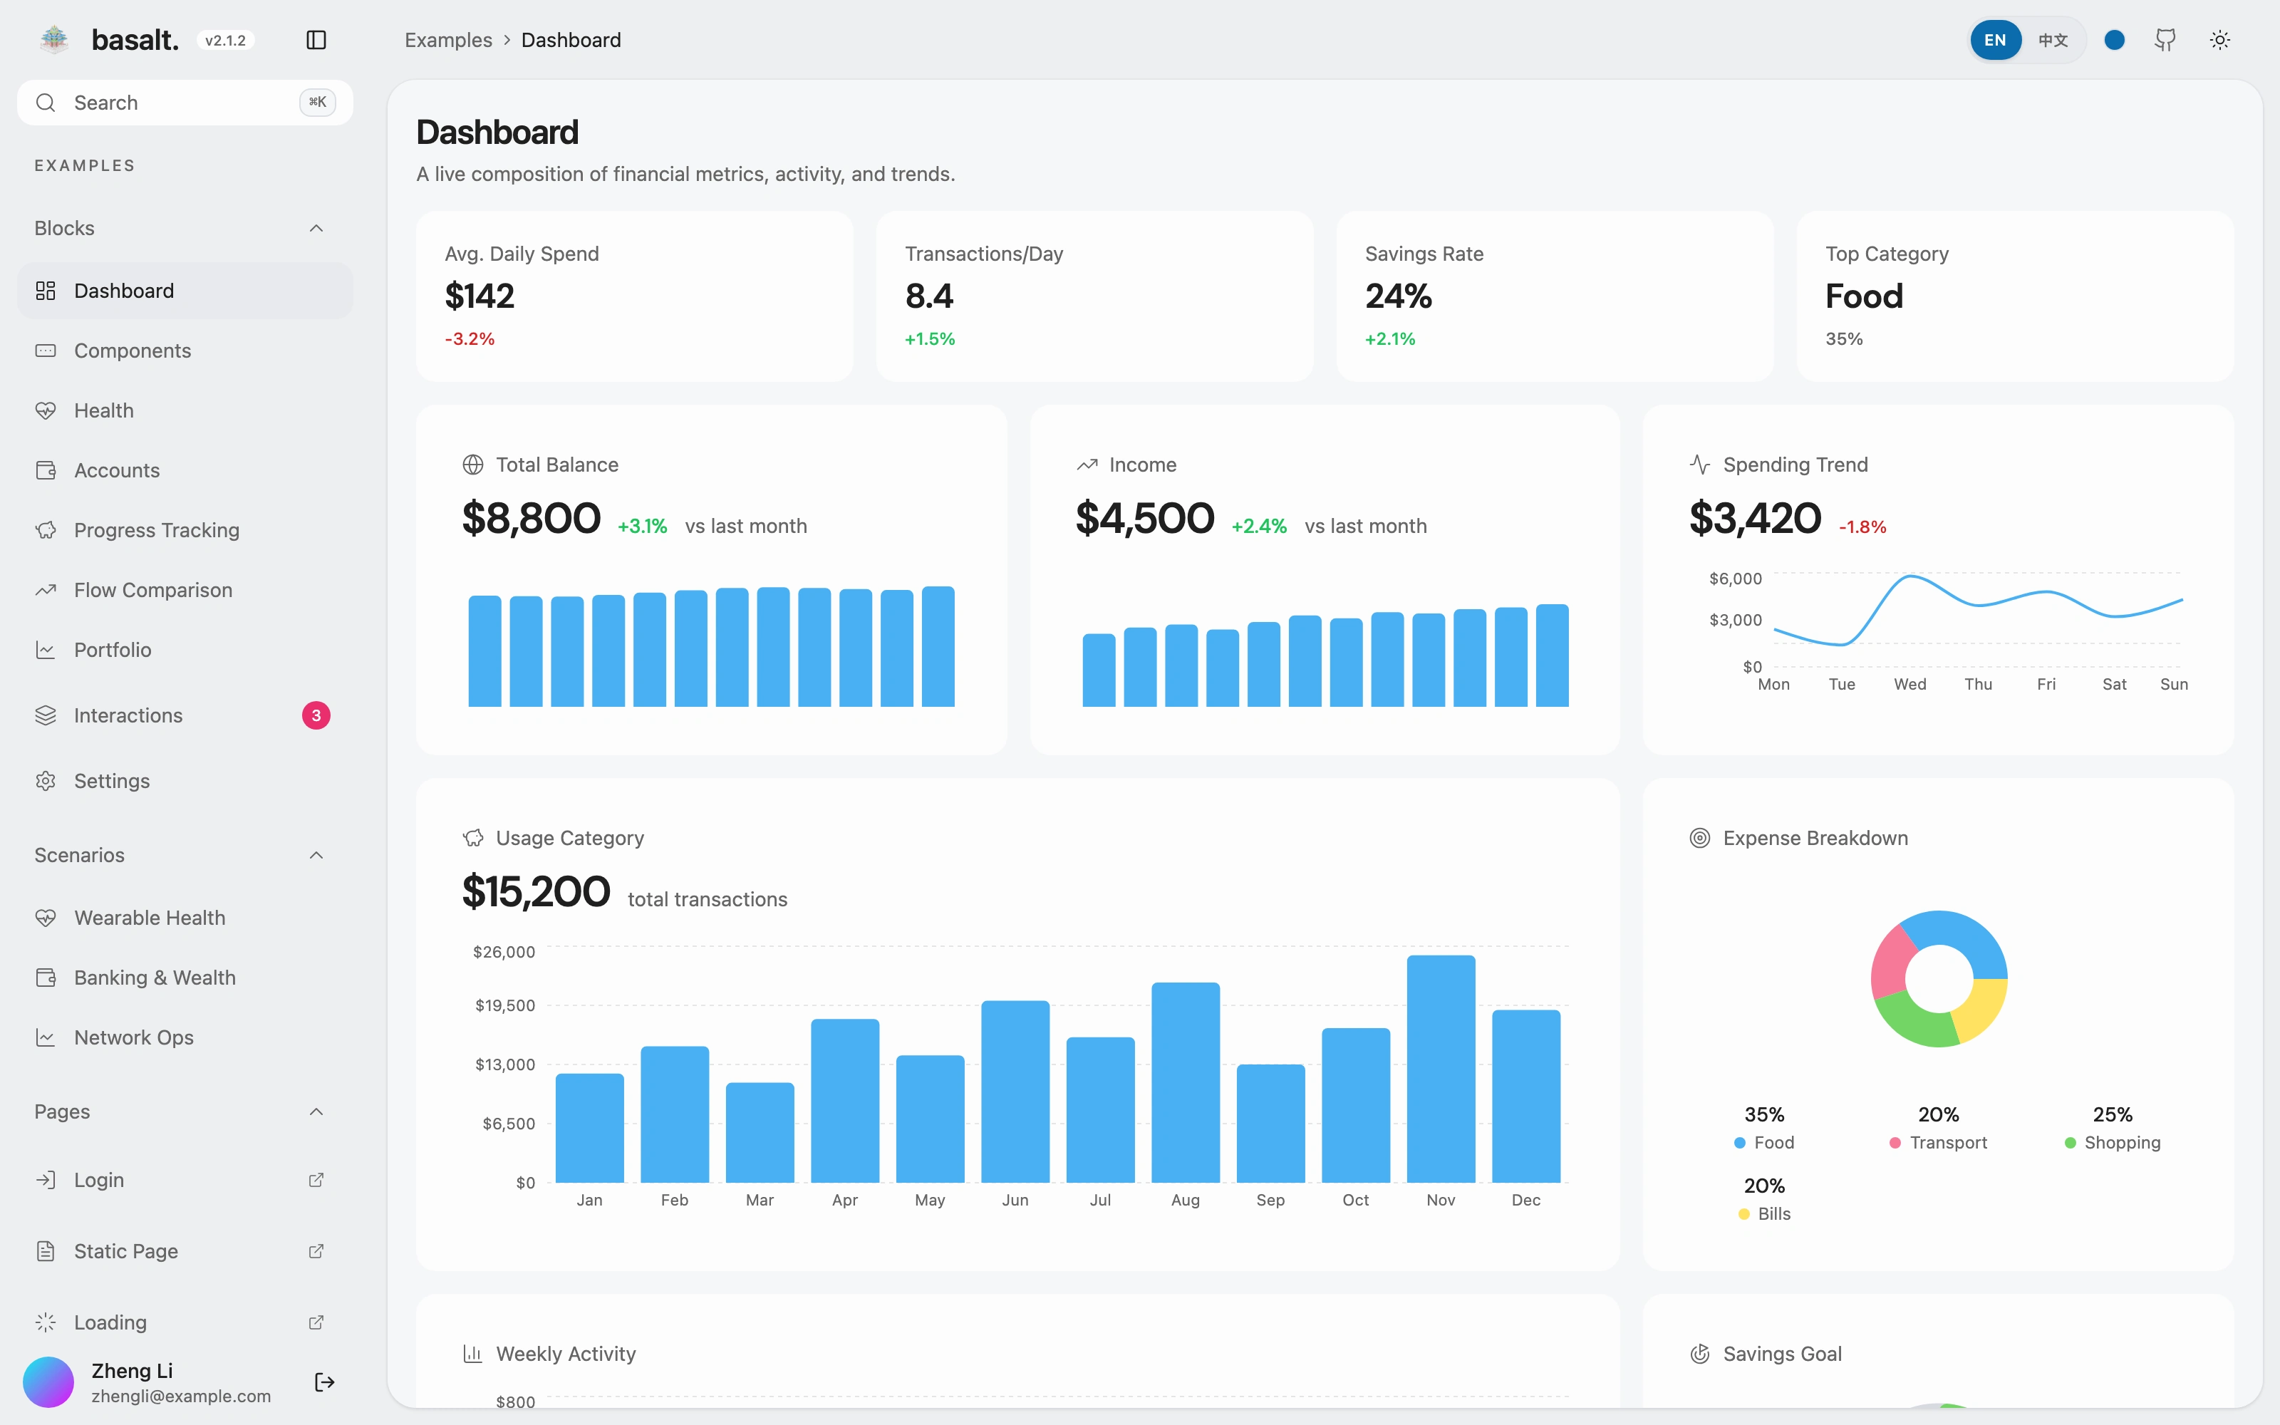Screen dimensions: 2280x1425
Task: Click the Avg. Daily Spend card
Action: (634, 296)
